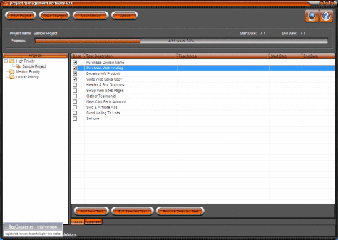Select the High Priority tree label
Screen dimensions: 338x240
(25, 61)
